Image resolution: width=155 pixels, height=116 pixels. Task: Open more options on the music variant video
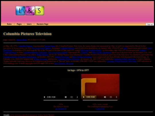pyautogui.click(x=117, y=97)
